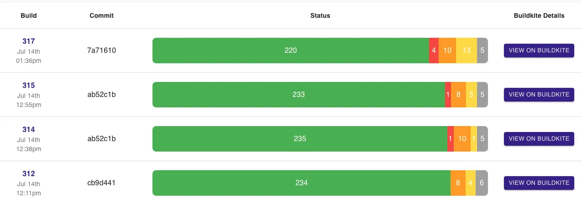
Task: Open build 317 link
Action: pyautogui.click(x=29, y=41)
